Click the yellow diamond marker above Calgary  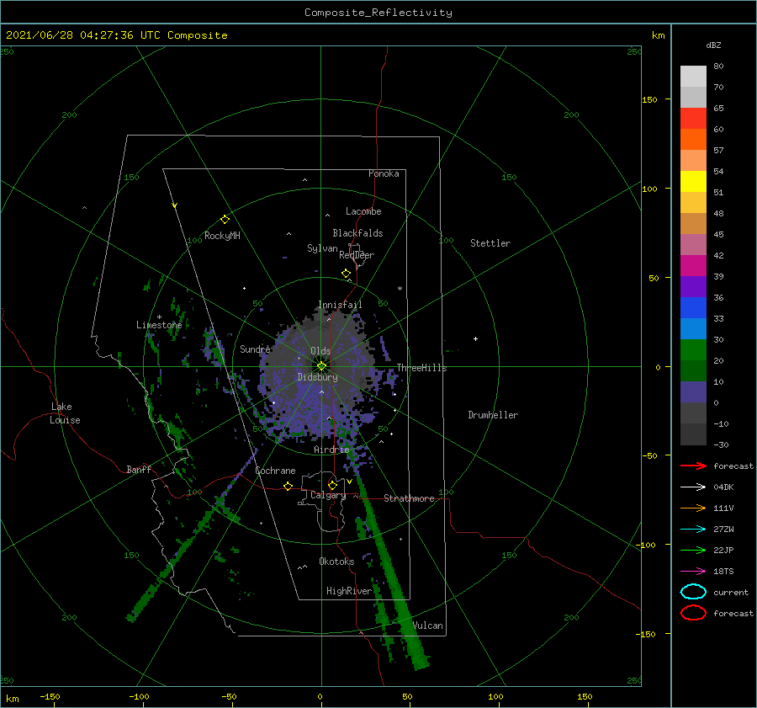point(332,485)
